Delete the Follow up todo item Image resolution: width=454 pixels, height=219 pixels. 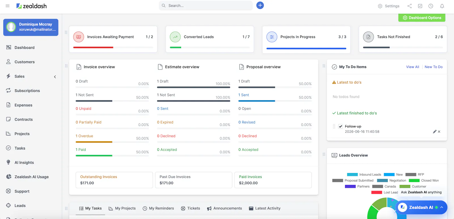point(439,132)
